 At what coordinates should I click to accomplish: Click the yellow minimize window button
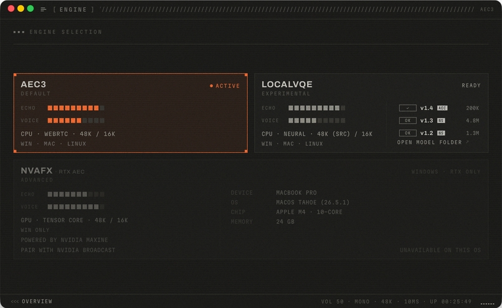point(21,9)
